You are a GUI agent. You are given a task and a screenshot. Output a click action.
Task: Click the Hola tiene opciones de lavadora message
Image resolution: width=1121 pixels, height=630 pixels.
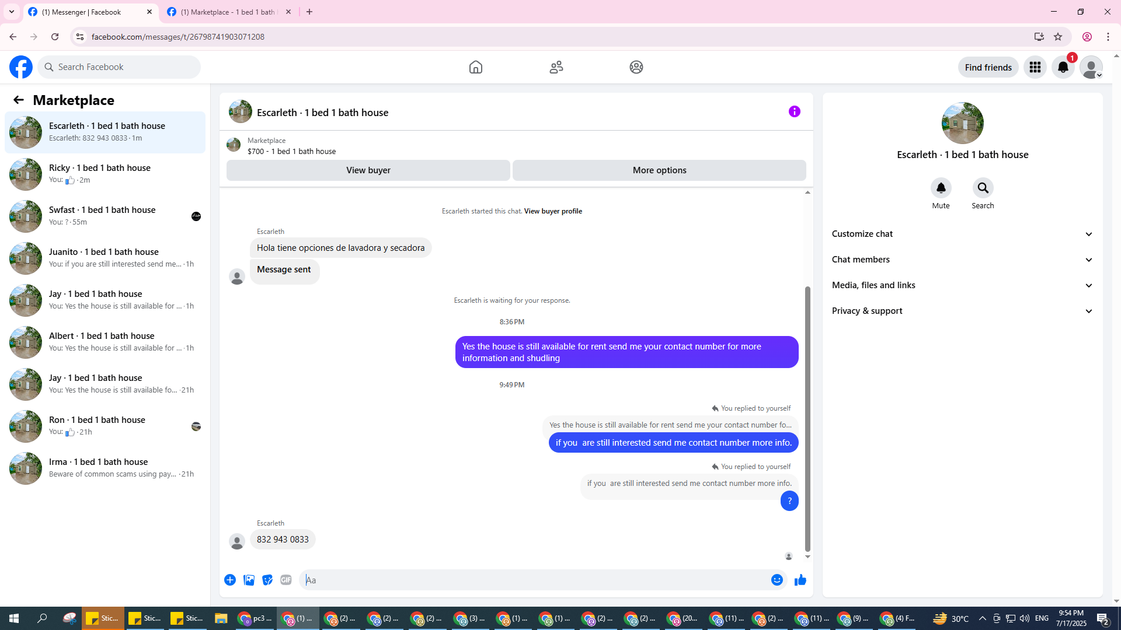pos(341,248)
